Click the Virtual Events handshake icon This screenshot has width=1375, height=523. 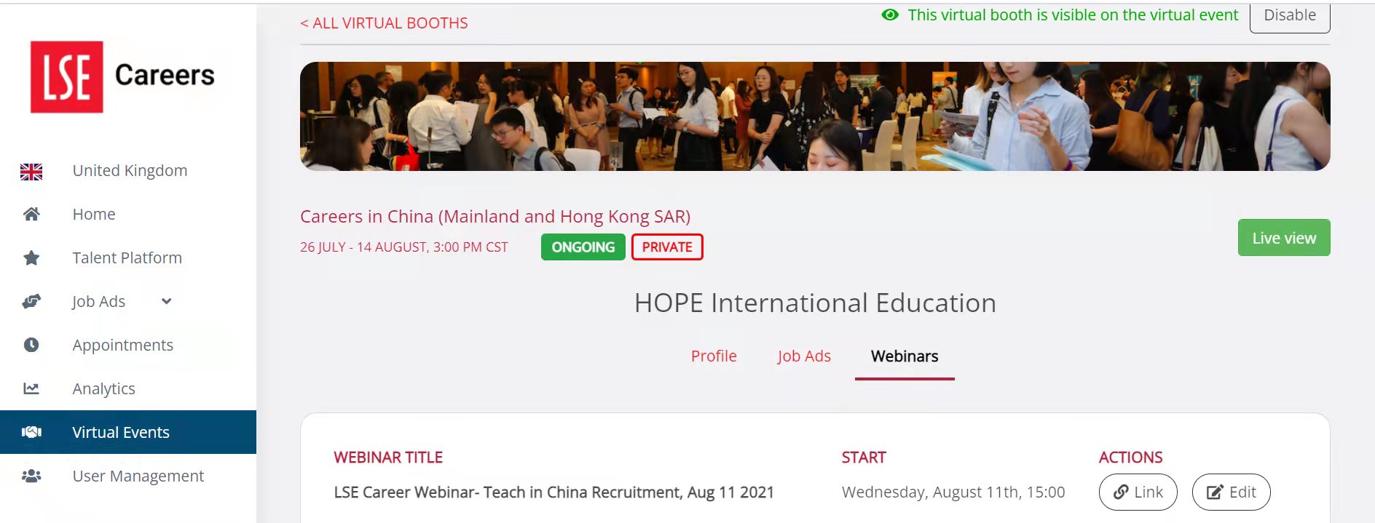[31, 432]
